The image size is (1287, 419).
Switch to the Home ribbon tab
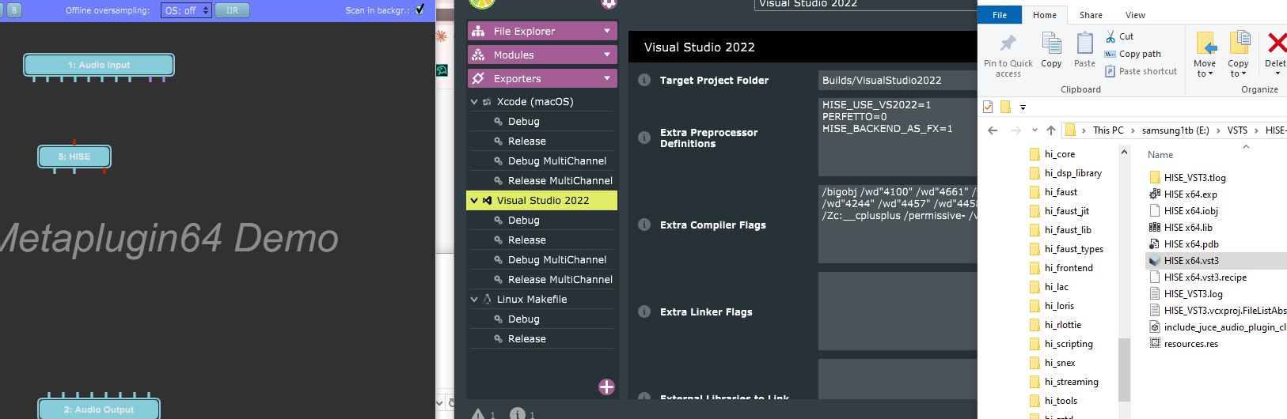[x=1044, y=15]
